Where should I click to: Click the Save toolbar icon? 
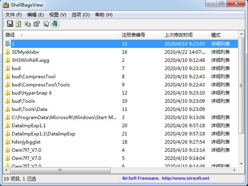[x=10, y=24]
